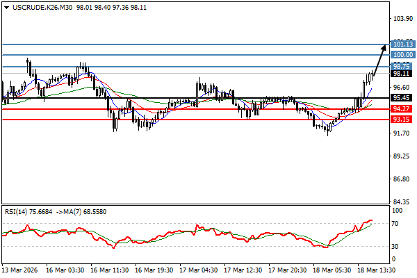Screen dimensions: 417x278
Task: Click the RSI(14) 75.6684 indicator label
Action: [29, 211]
